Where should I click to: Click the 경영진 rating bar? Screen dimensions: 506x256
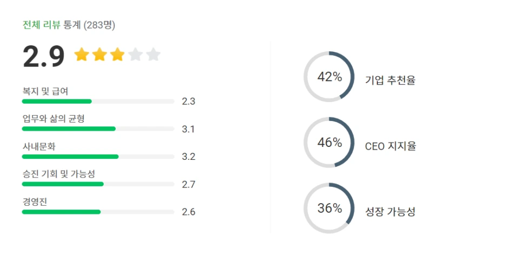[97, 212]
